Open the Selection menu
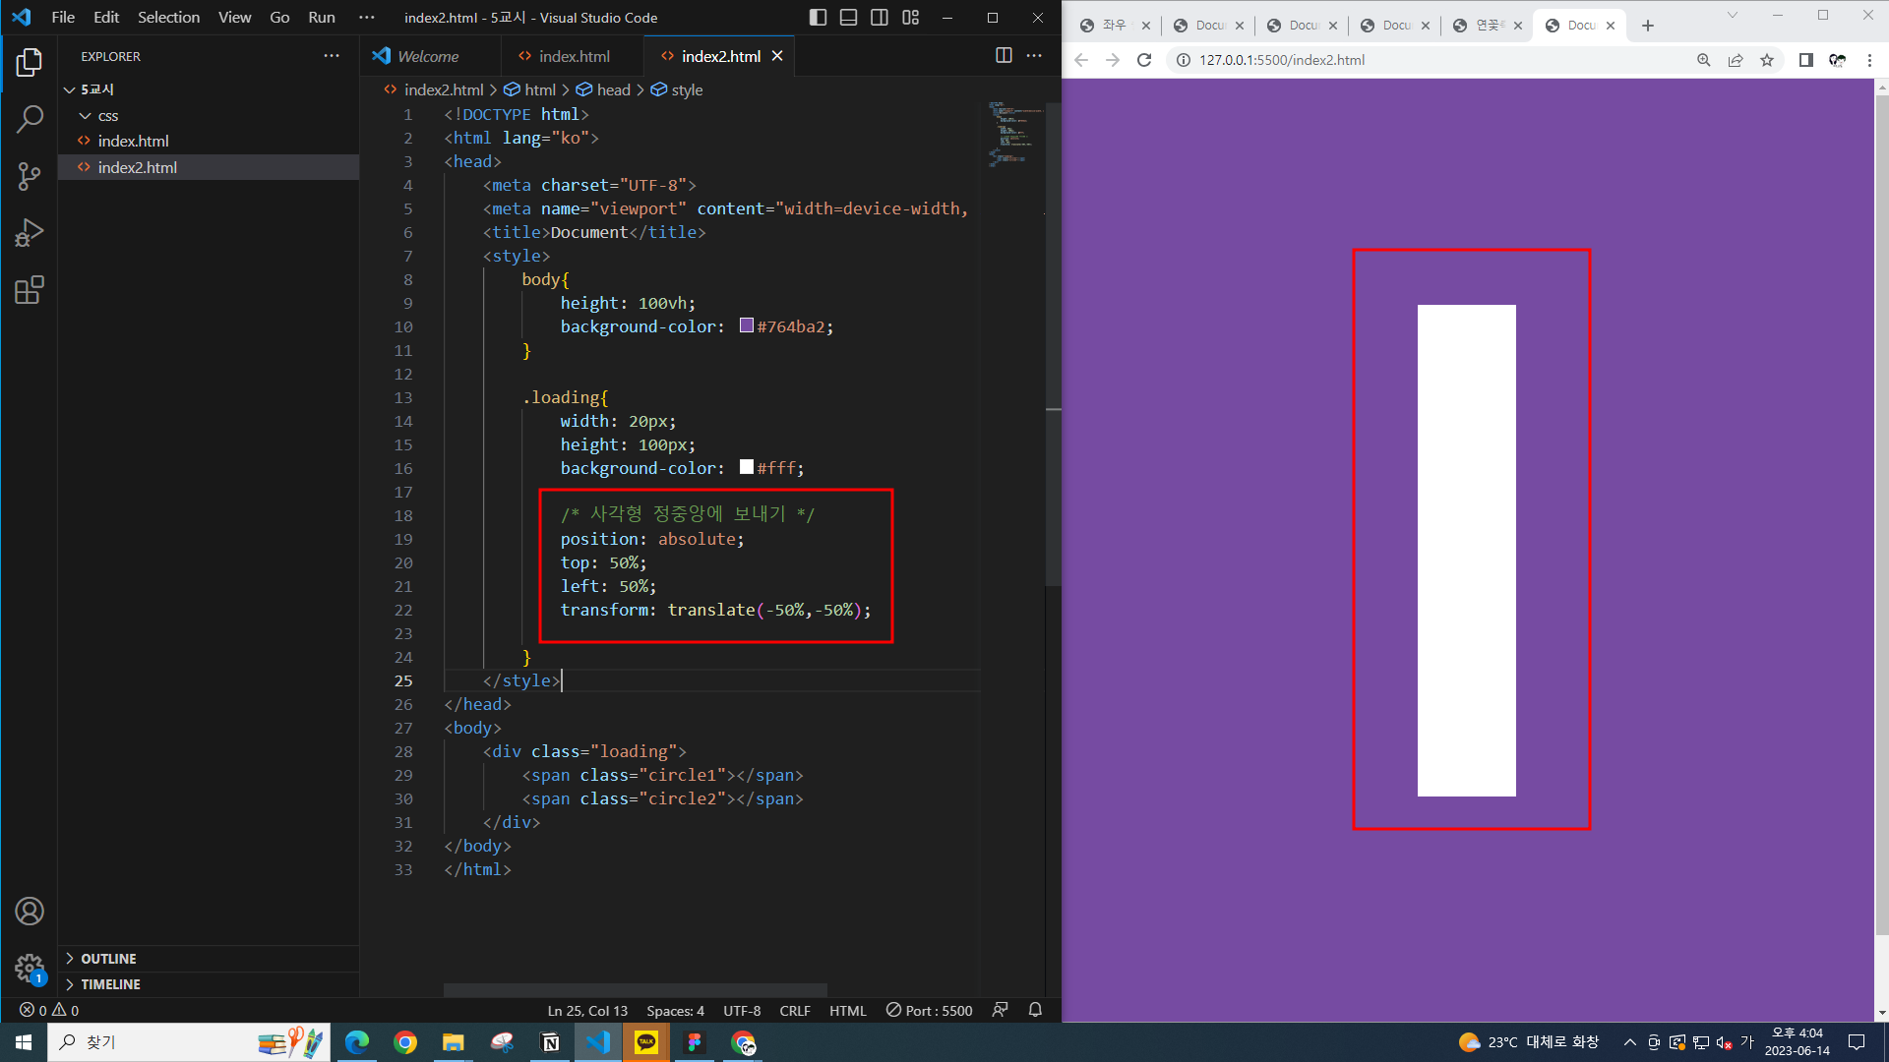Image resolution: width=1889 pixels, height=1062 pixels. pyautogui.click(x=168, y=18)
